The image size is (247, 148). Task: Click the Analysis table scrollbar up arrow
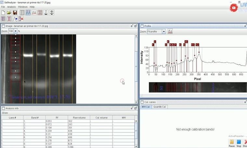136,121
